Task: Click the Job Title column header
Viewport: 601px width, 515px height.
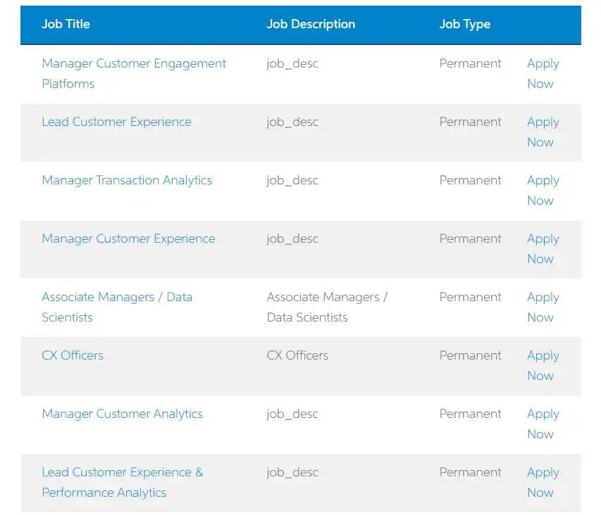Action: point(66,24)
